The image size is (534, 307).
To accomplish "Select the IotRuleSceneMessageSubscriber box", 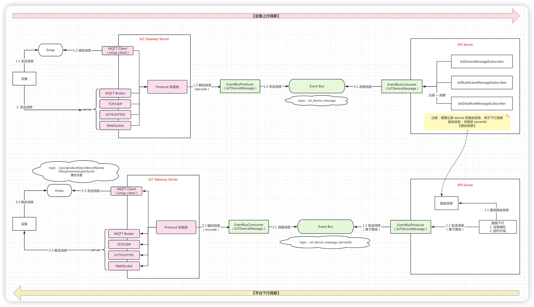I will (x=481, y=83).
